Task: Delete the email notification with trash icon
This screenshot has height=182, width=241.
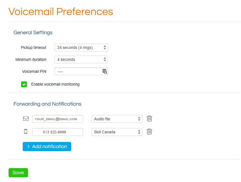Action: click(x=149, y=119)
